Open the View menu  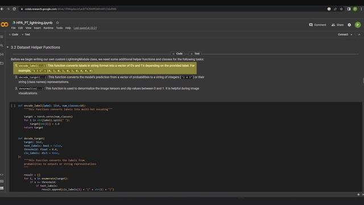click(x=28, y=28)
